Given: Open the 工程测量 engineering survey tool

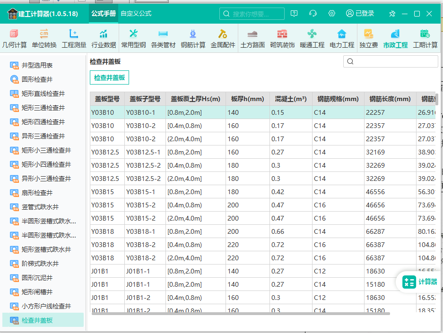Looking at the screenshot, I should [x=74, y=39].
